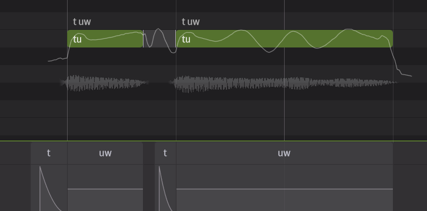Viewport: 427px width, 211px height.
Task: Click the "t uw" phoneme text above second note
Action: [191, 22]
